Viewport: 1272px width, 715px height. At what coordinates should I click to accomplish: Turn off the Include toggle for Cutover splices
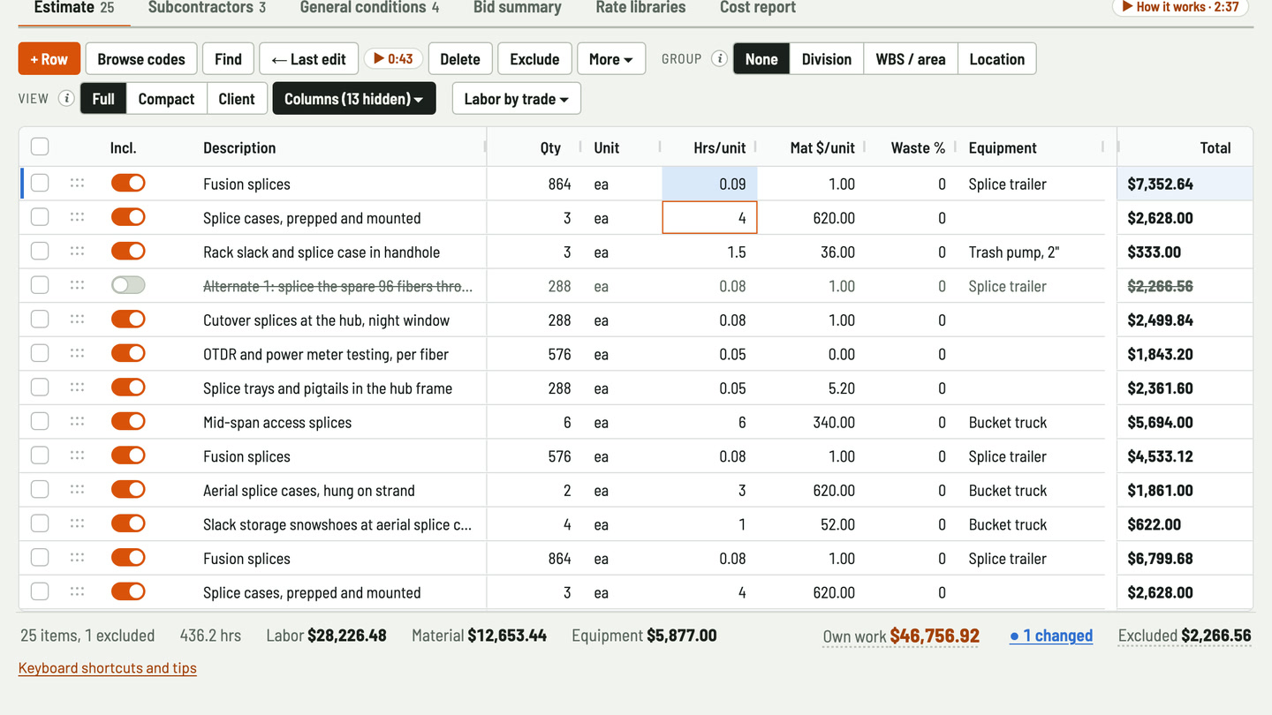coord(128,320)
